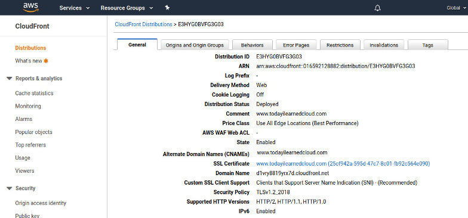Screen dimensions: 468x218
Task: Click the Custom SSL Client Support value
Action: pos(337,183)
